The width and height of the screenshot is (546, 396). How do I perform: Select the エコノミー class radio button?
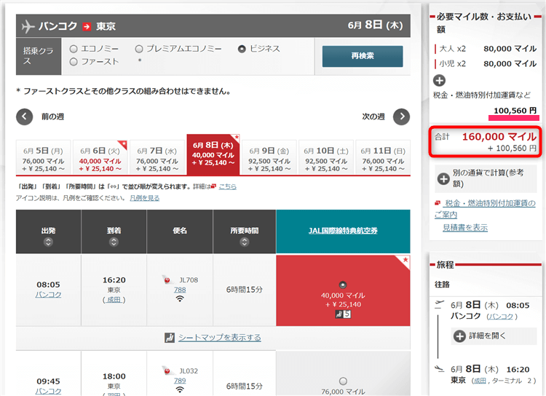tap(74, 49)
